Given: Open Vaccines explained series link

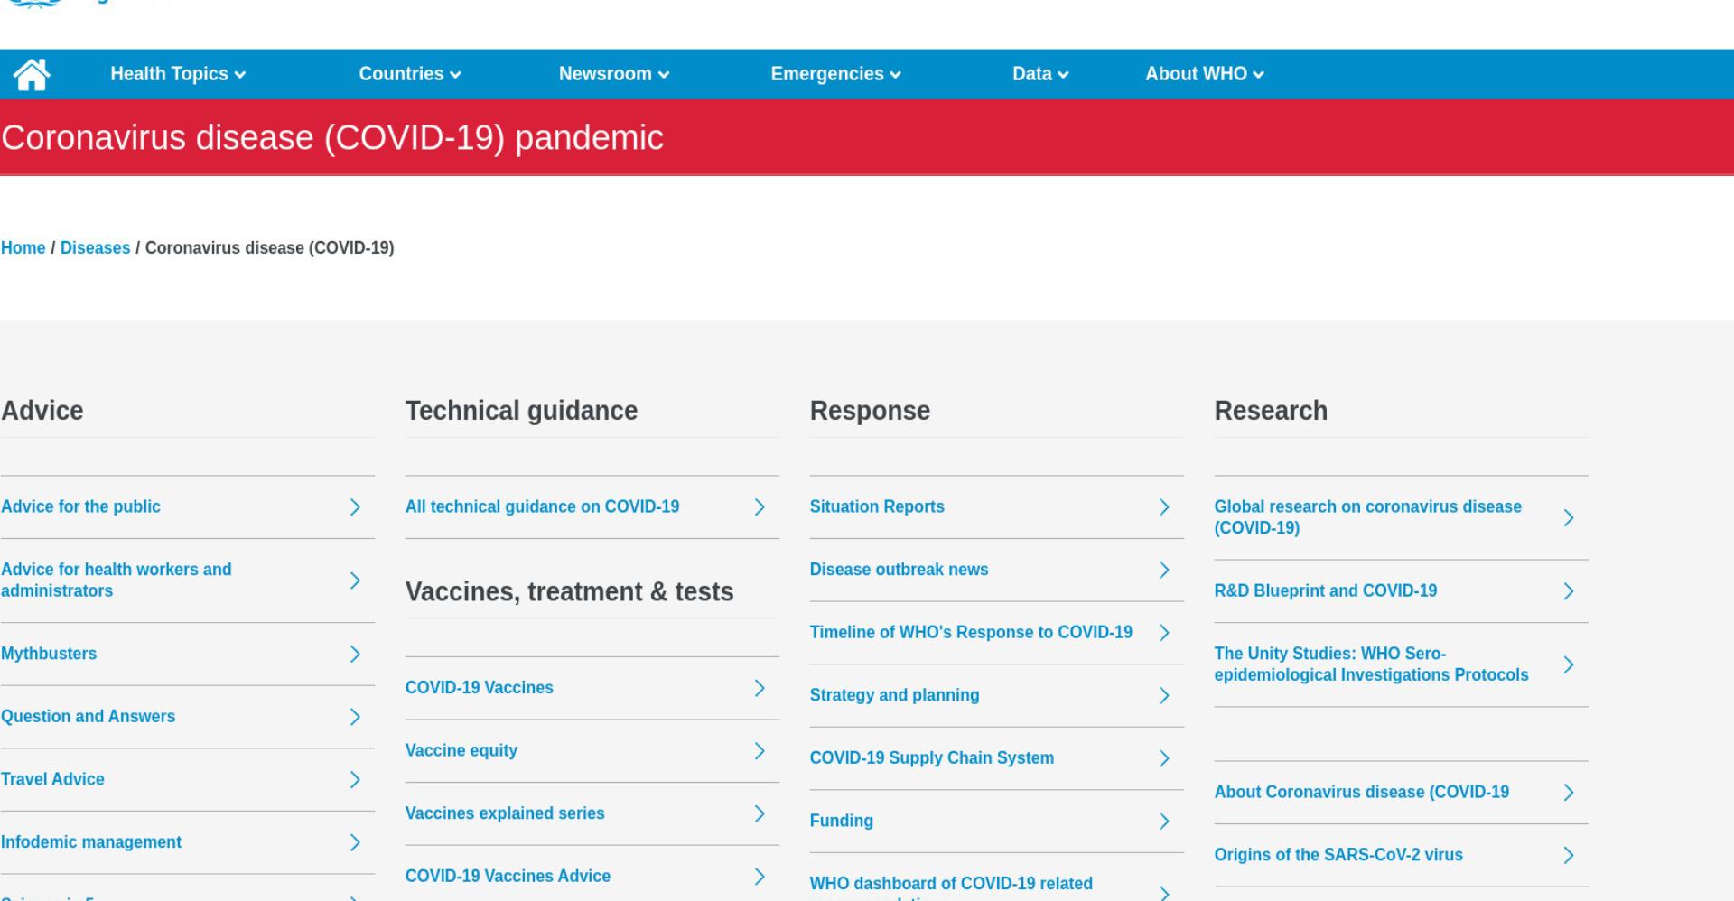Looking at the screenshot, I should tap(505, 813).
